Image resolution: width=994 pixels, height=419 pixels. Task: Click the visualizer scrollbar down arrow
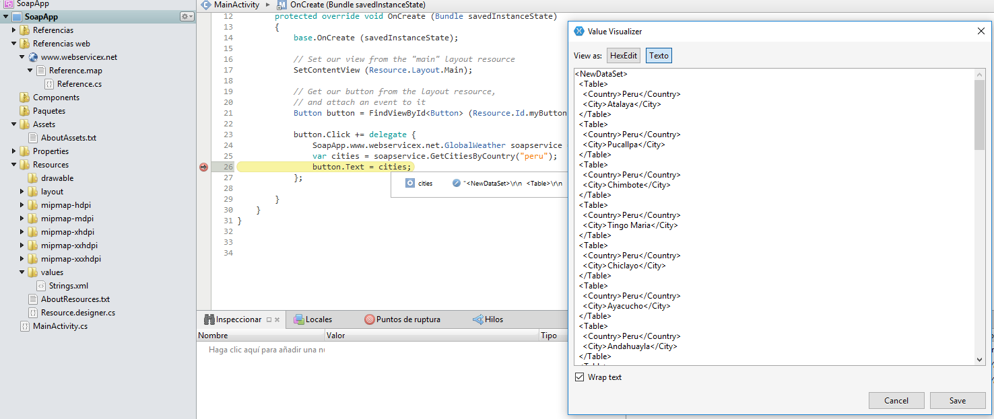click(x=979, y=360)
